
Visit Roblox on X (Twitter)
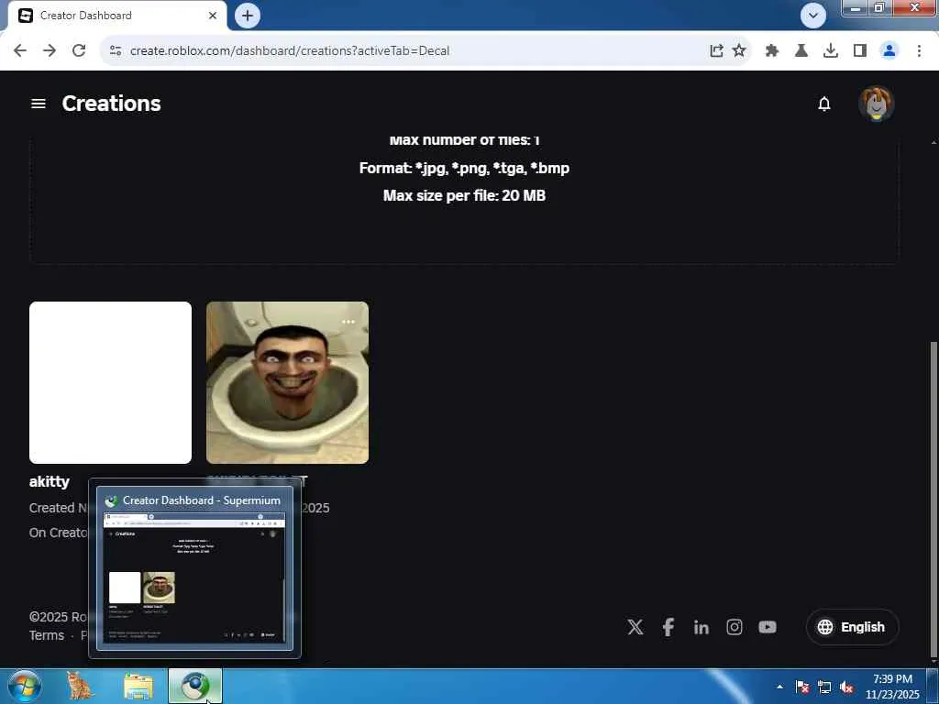pyautogui.click(x=635, y=627)
